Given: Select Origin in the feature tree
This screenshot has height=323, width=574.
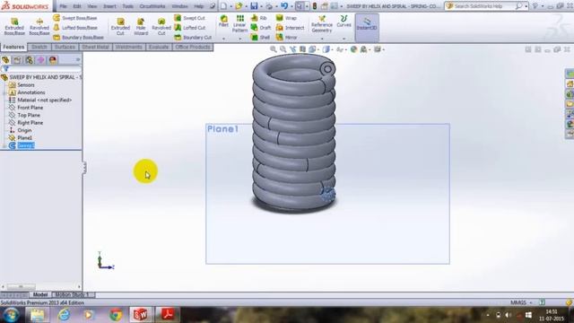Looking at the screenshot, I should point(24,130).
